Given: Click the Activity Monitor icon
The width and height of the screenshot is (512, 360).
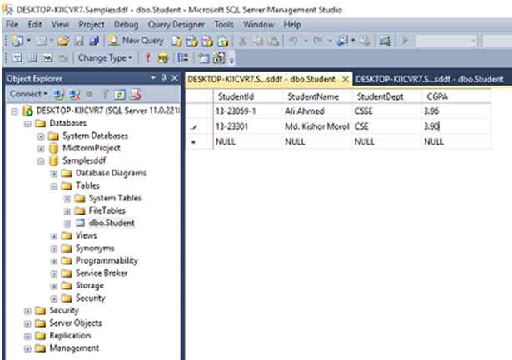Looking at the screenshot, I should (385, 41).
